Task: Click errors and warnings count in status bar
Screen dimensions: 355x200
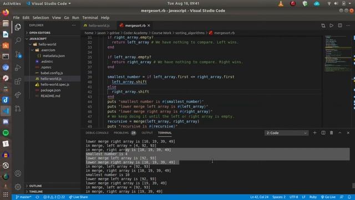Action: (54, 197)
